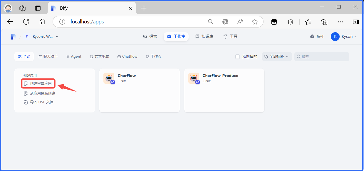The image size is (364, 171).
Task: Go to the 知识库 (Knowledge) nav item
Action: pyautogui.click(x=204, y=37)
